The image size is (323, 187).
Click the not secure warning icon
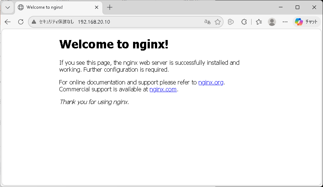point(34,22)
